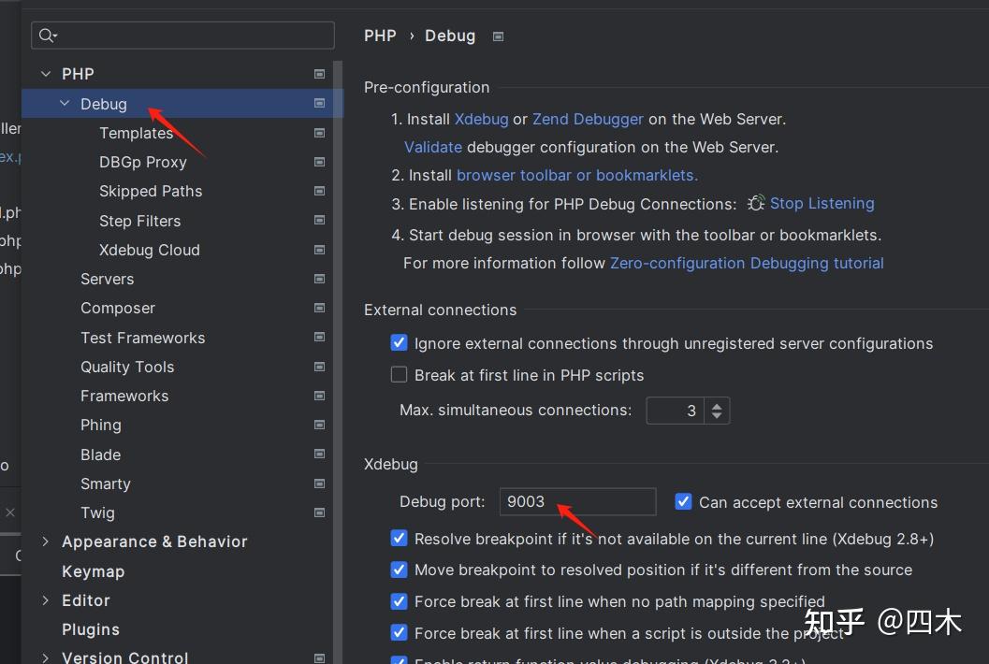This screenshot has height=664, width=989.
Task: Increase max simultaneous connections with the stepper
Action: point(717,405)
